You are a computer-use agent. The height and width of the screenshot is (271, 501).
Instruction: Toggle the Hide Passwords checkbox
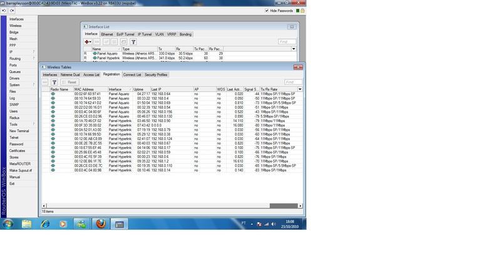(x=267, y=11)
